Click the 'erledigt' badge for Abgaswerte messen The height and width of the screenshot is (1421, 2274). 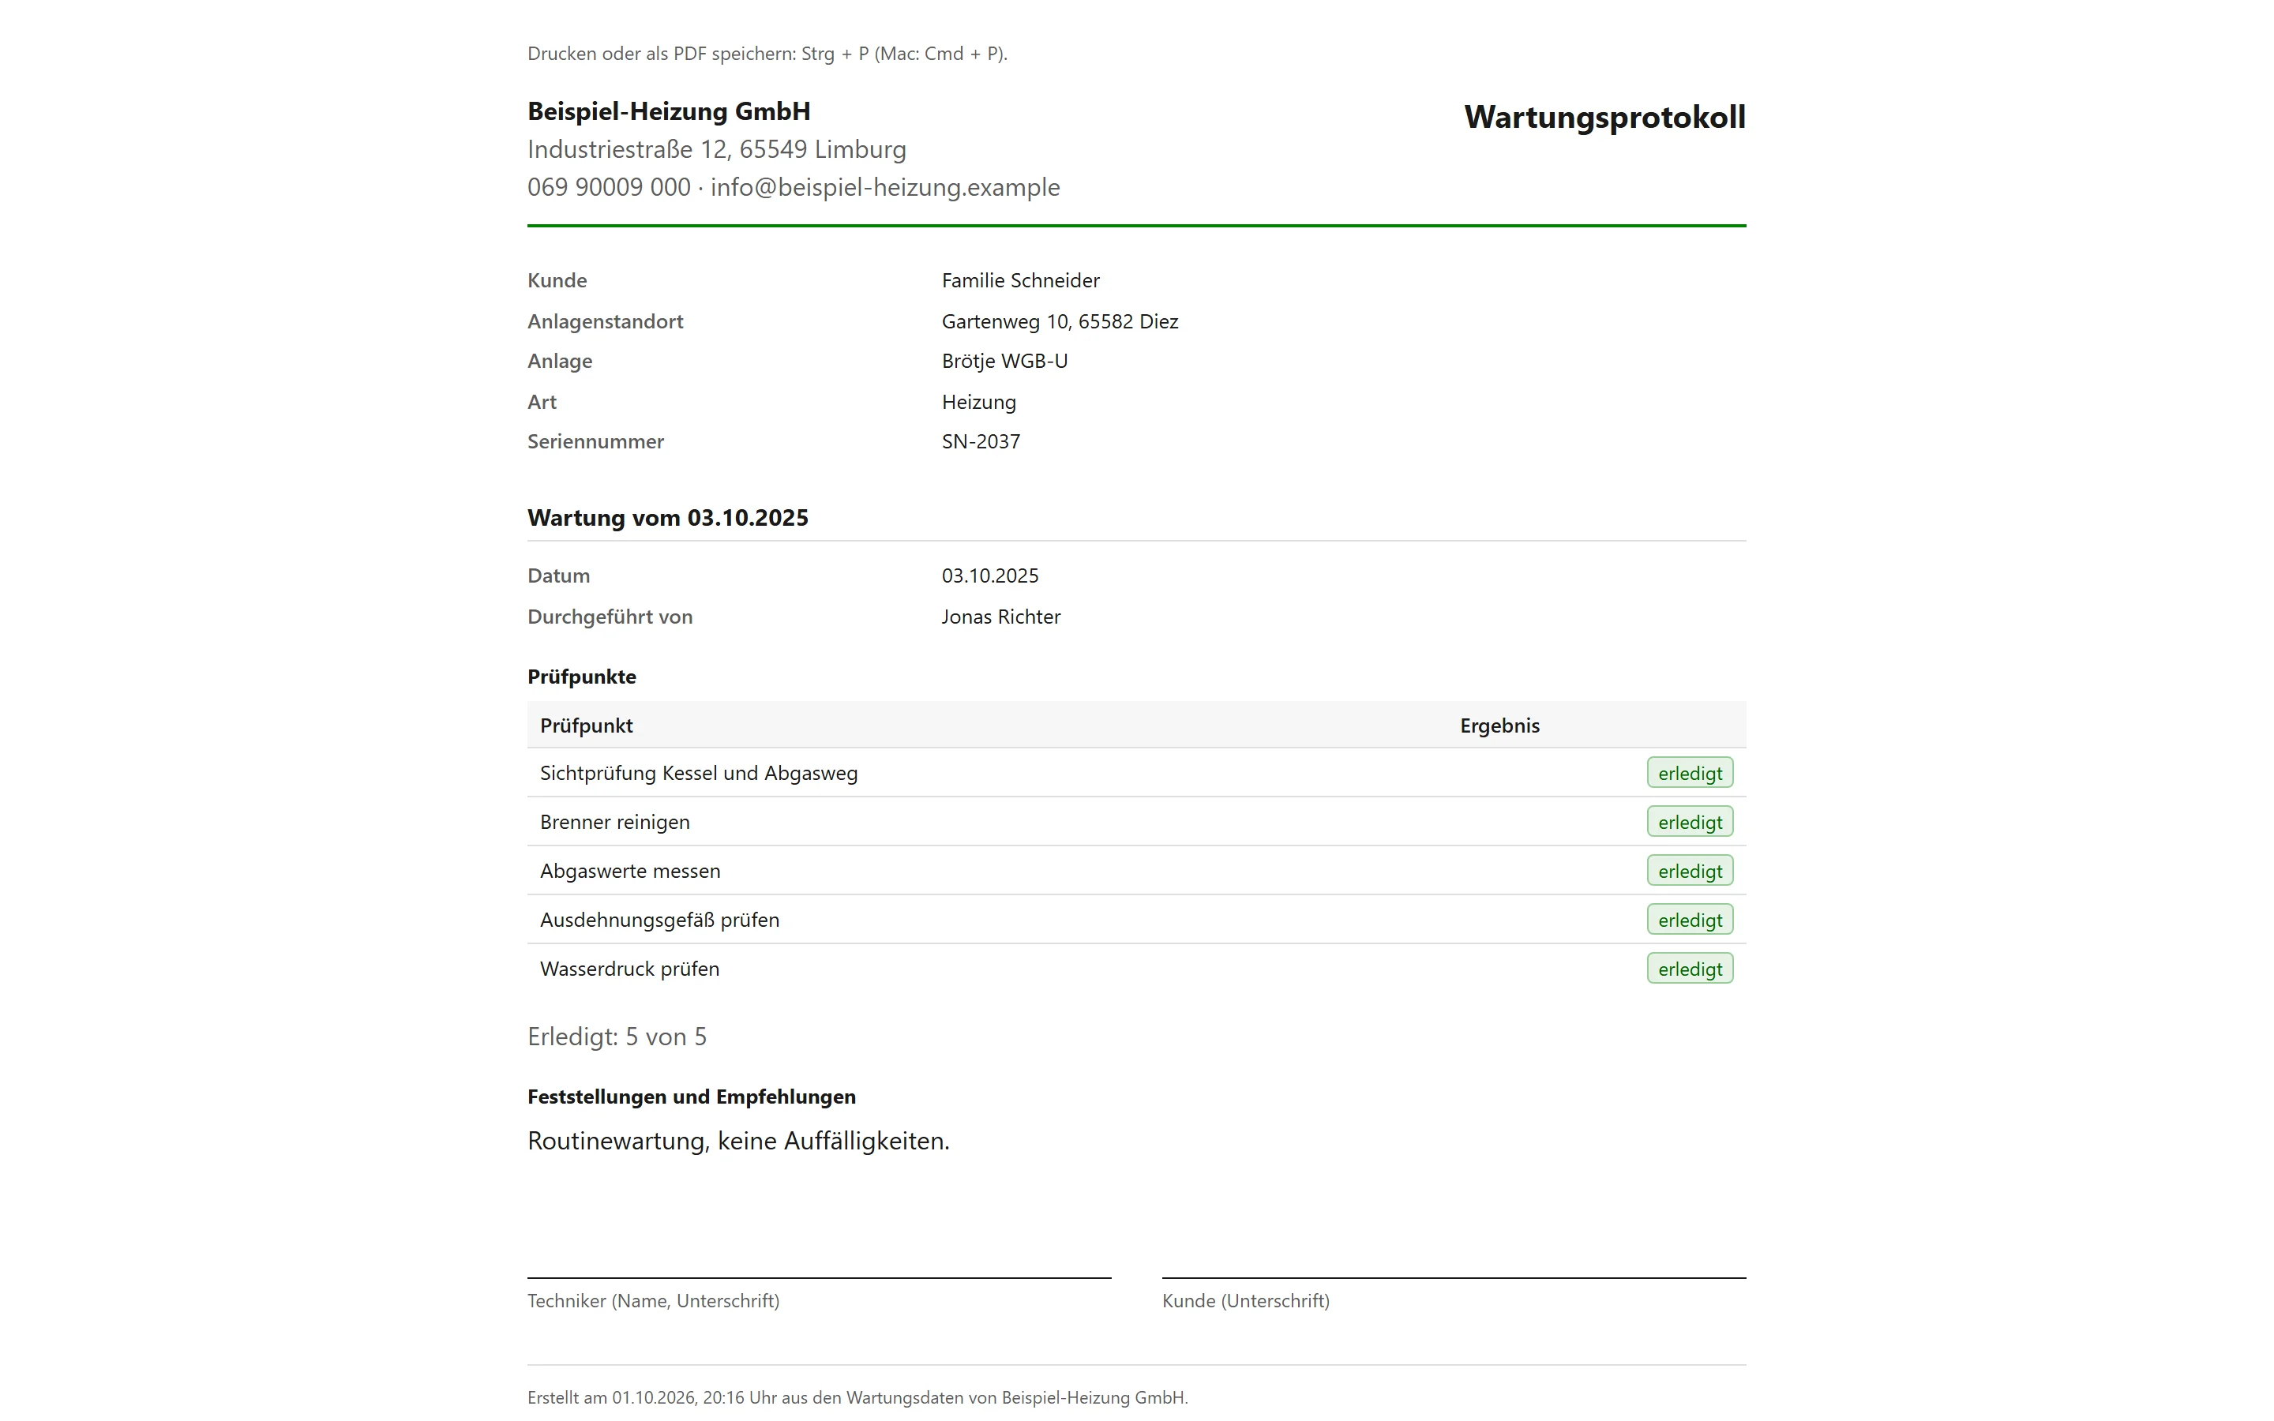[x=1690, y=870]
